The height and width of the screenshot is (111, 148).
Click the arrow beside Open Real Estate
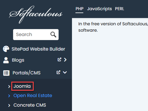(9, 96)
